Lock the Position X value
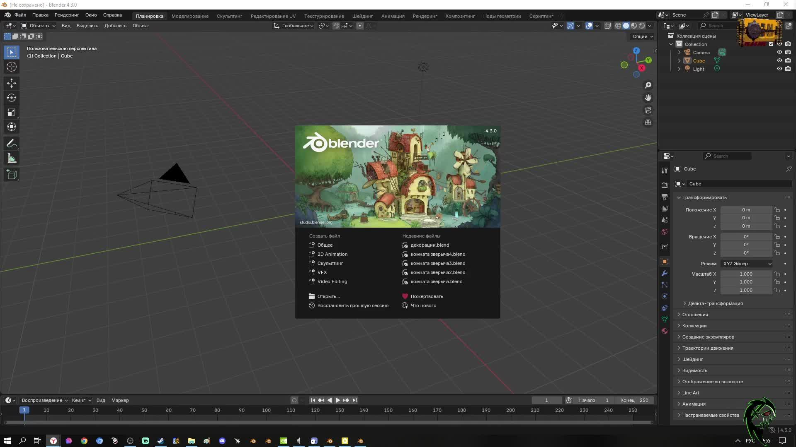 click(777, 210)
